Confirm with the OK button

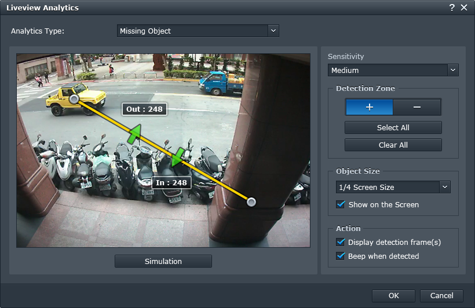point(393,296)
